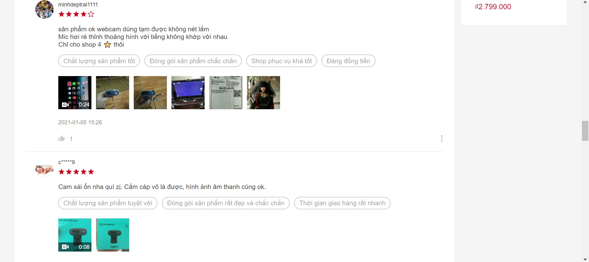This screenshot has width=589, height=262.
Task: Select the 'Chất lượng sản phẩm tốt' tag
Action: coord(99,61)
